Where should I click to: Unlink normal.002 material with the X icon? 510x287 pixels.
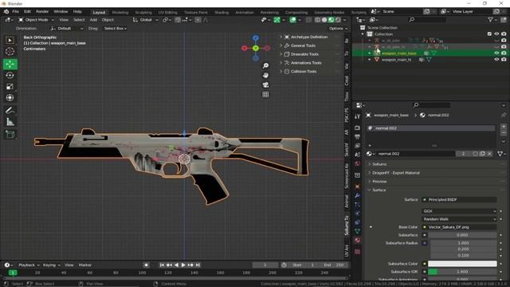point(489,154)
